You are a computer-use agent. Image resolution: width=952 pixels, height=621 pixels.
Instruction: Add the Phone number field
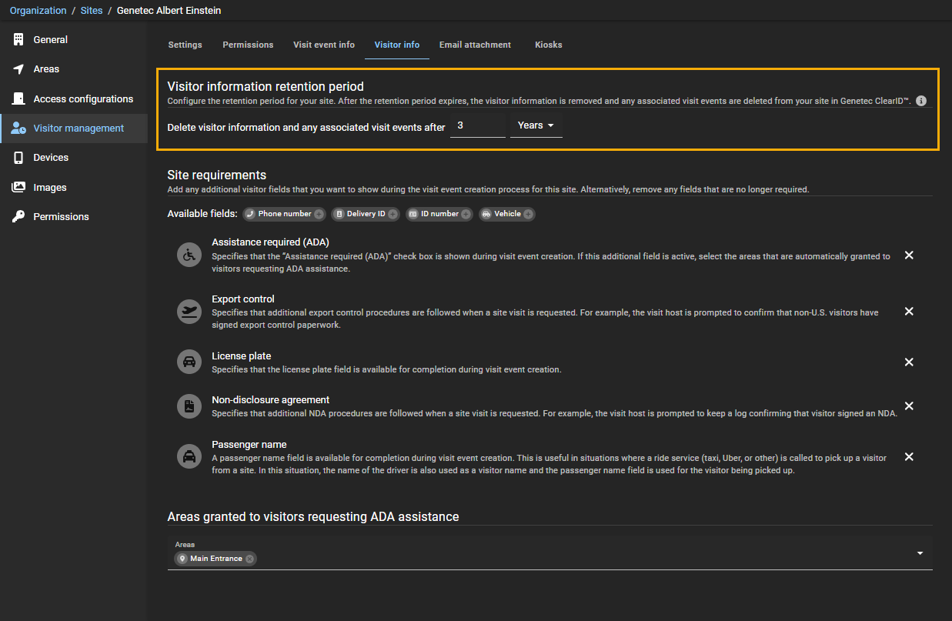[319, 214]
